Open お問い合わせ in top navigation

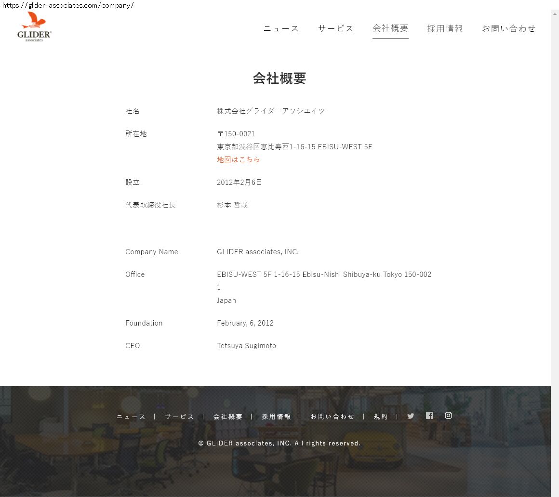(x=509, y=28)
